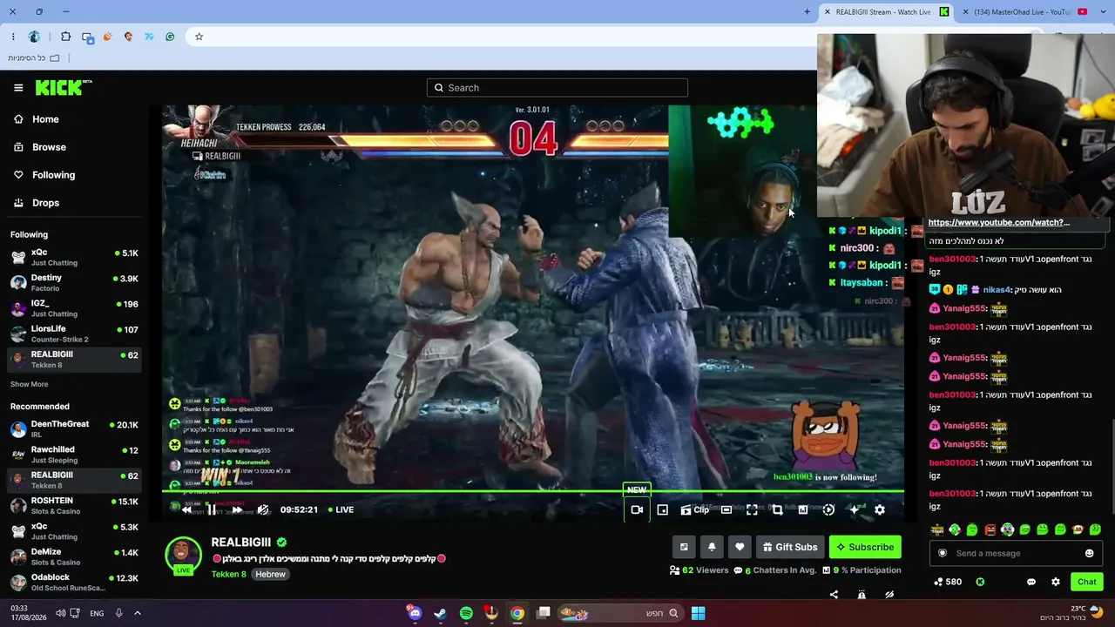Image resolution: width=1115 pixels, height=627 pixels.
Task: Follow the channel with heart button
Action: 740,547
